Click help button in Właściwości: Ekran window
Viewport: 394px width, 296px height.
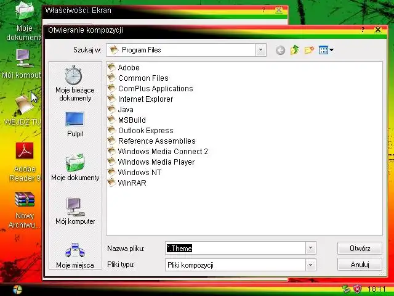pyautogui.click(x=263, y=10)
